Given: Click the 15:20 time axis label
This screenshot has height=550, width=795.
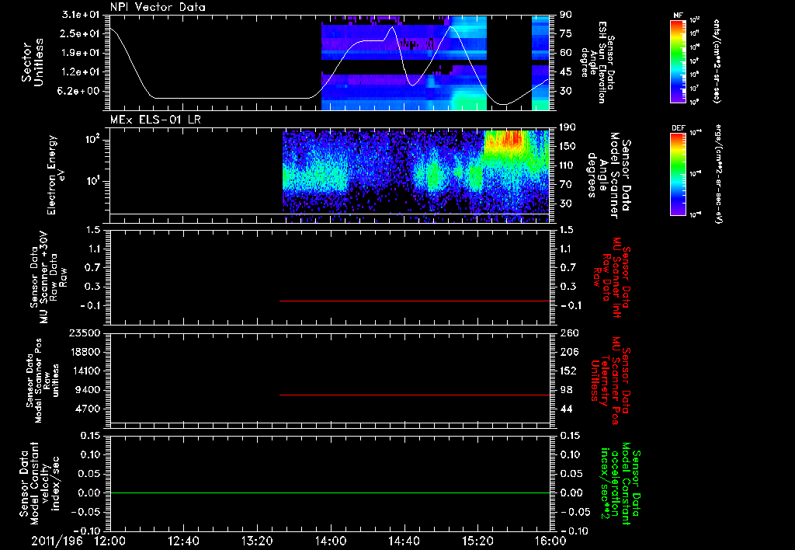Looking at the screenshot, I should 477,541.
